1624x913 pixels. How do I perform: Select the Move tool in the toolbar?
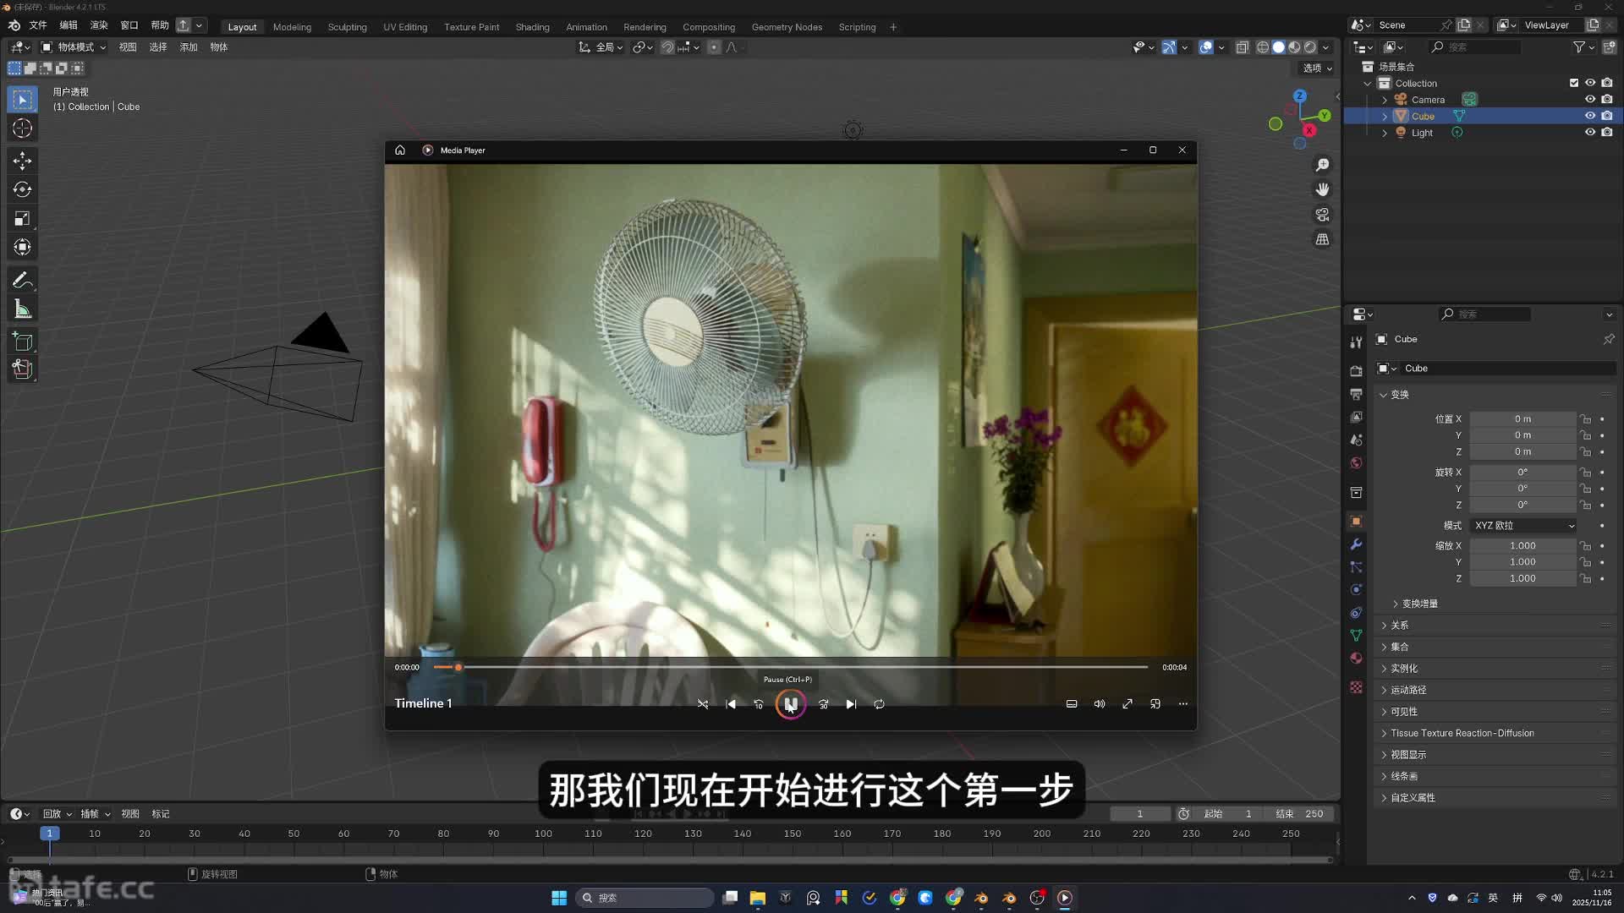(x=23, y=161)
